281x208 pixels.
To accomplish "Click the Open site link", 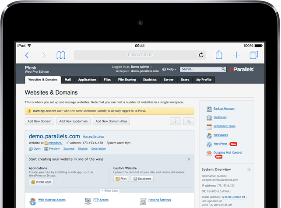I will pyautogui.click(x=37, y=148).
